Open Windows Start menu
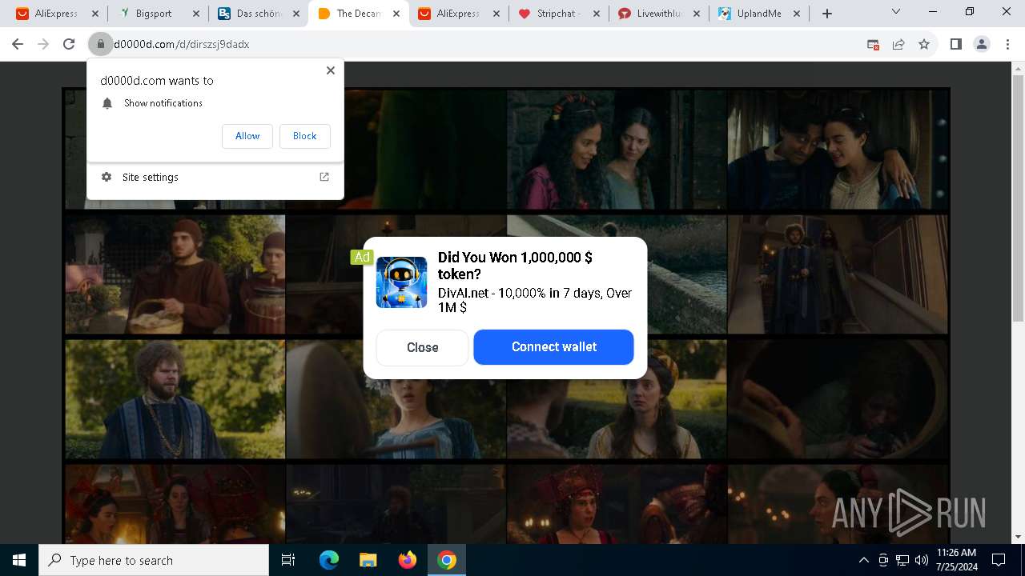1025x576 pixels. [x=19, y=560]
